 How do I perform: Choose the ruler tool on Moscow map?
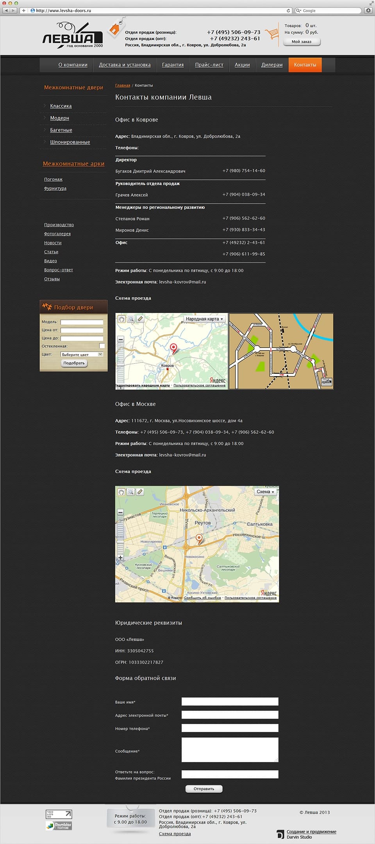coord(140,492)
